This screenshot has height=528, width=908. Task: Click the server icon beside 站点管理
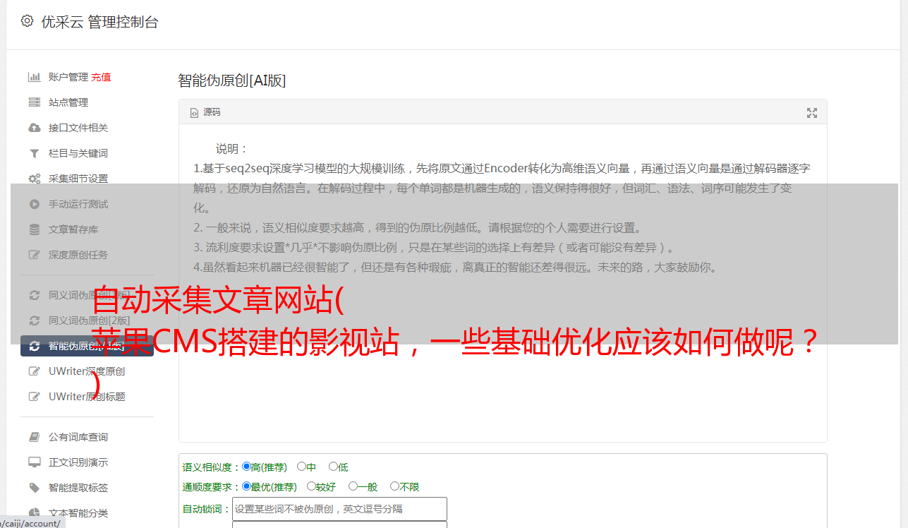[x=34, y=102]
